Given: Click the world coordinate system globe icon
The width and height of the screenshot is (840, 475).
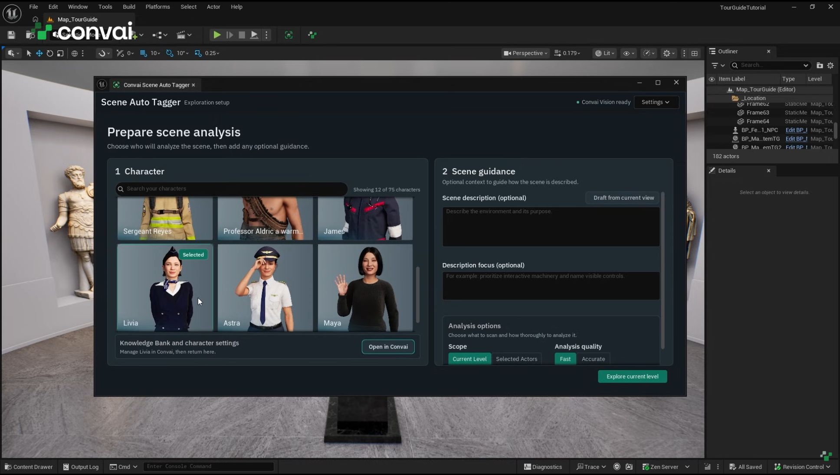Looking at the screenshot, I should click(75, 53).
